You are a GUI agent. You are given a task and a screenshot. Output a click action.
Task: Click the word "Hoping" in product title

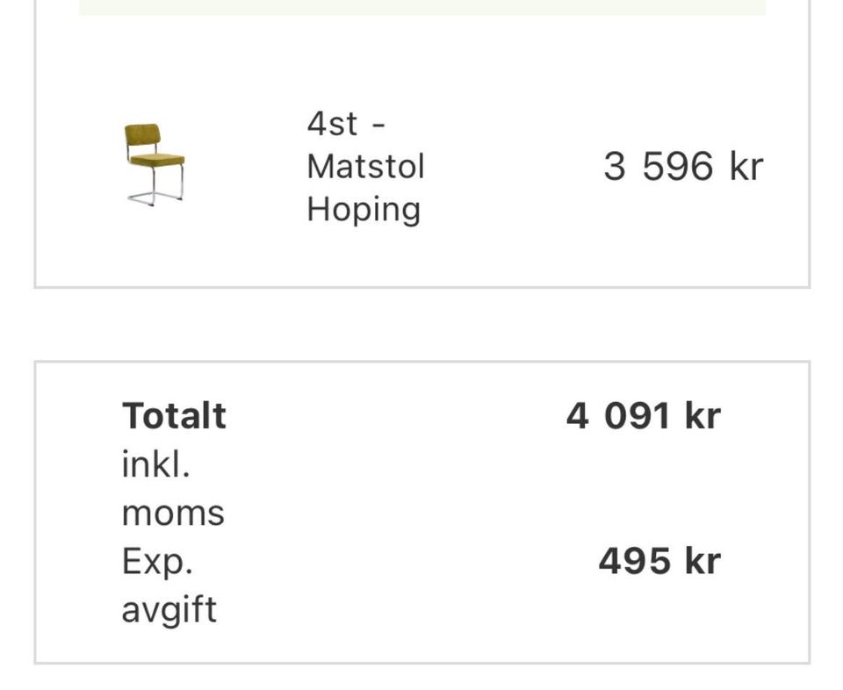364,209
